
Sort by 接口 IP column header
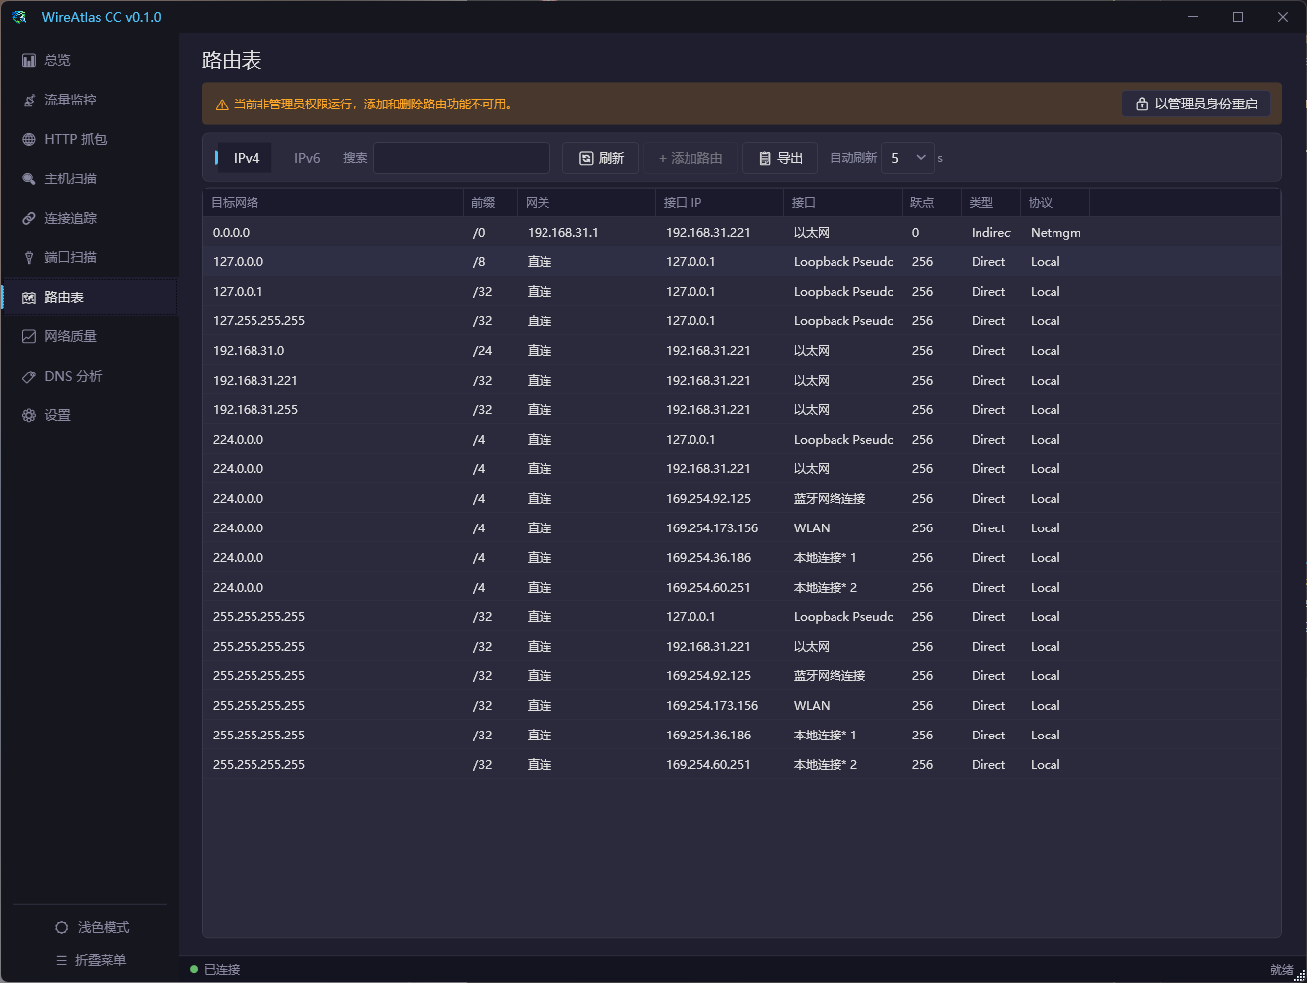click(719, 202)
